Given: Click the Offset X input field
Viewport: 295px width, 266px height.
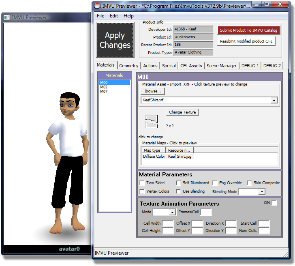Looking at the screenshot, I should tap(197, 223).
